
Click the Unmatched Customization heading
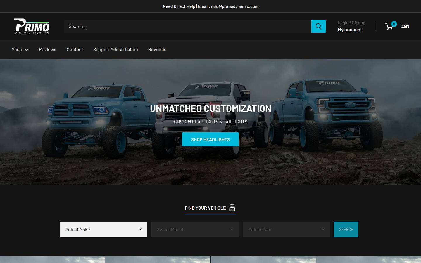pos(210,108)
